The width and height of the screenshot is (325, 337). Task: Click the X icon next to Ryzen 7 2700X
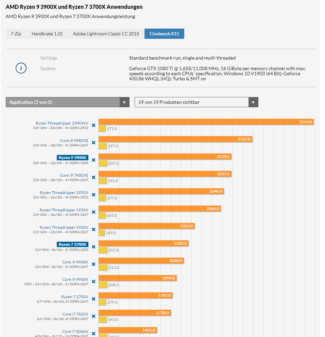click(x=93, y=299)
